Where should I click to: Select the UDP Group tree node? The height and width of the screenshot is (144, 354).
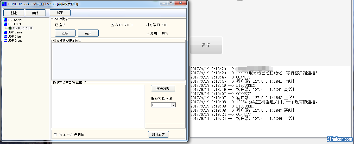15,41
